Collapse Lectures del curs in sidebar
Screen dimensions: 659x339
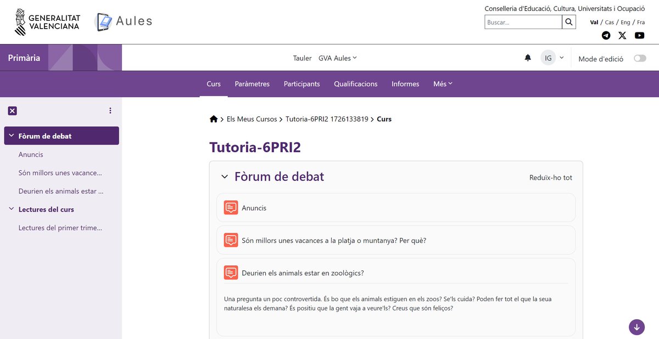point(12,209)
